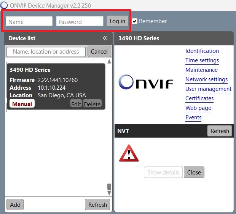Viewport: 236px width, 214px height.
Task: Click Delete on the 3490 HD Series card
Action: coord(92,103)
